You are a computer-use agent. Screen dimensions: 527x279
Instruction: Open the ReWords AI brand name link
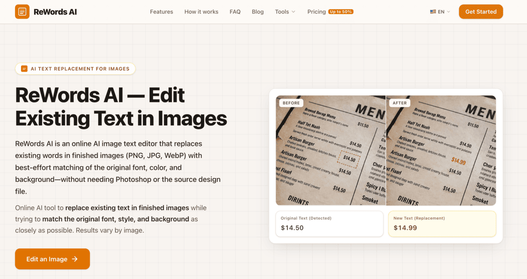55,12
